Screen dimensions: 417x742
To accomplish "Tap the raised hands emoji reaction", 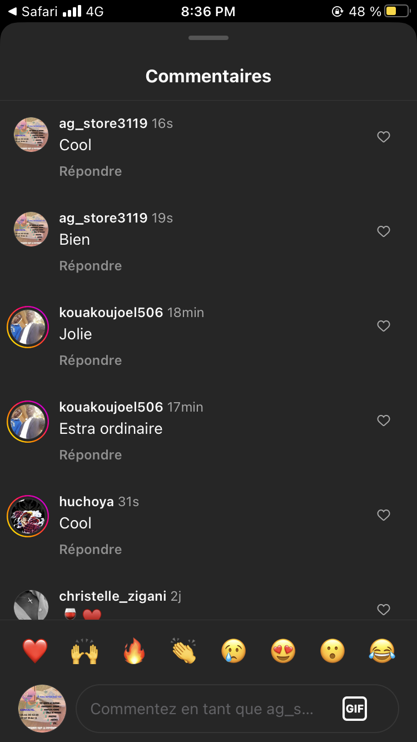I will coord(85,650).
